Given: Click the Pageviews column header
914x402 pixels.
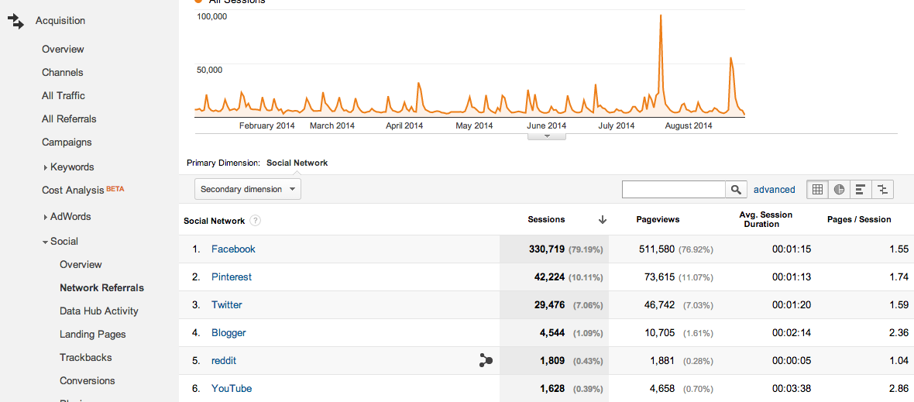Looking at the screenshot, I should click(x=658, y=220).
